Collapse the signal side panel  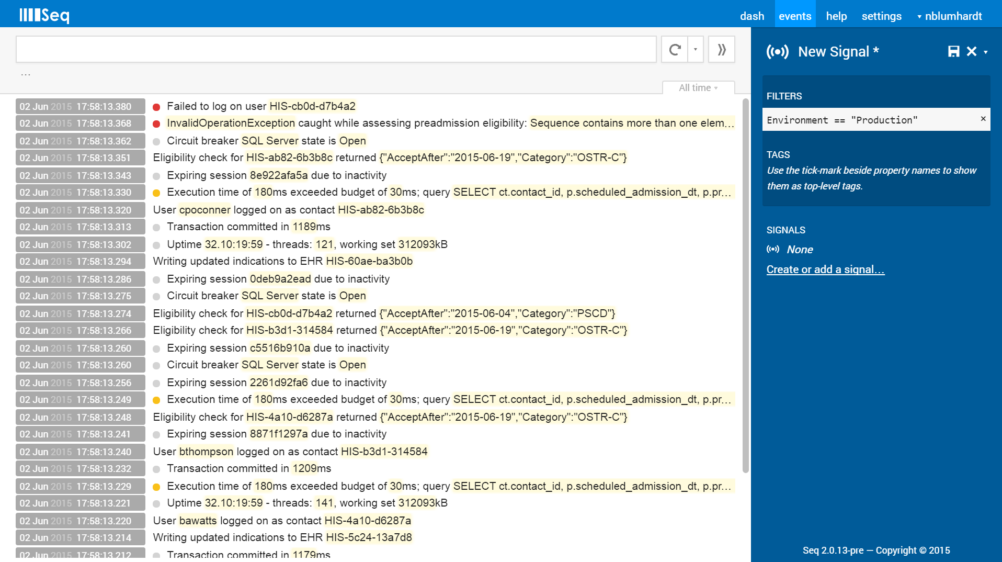coord(722,50)
